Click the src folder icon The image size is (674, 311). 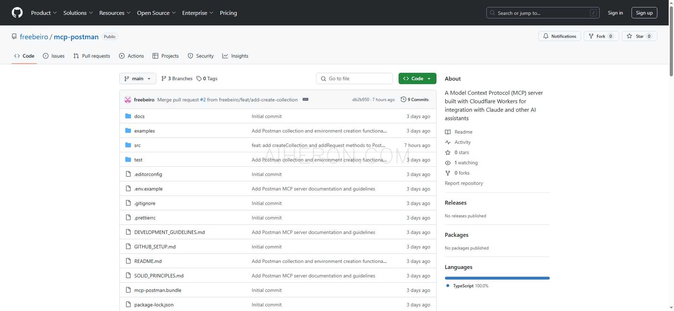point(128,145)
